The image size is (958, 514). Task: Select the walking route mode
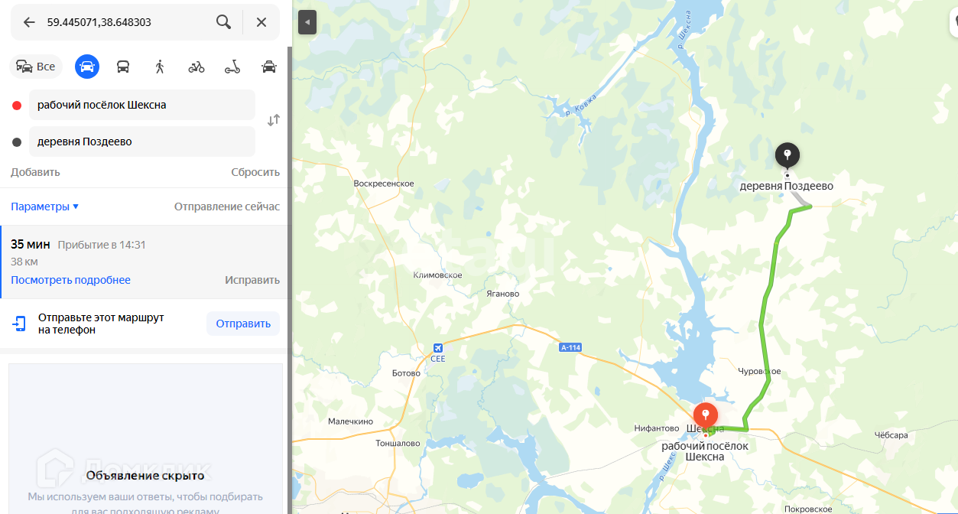pyautogui.click(x=160, y=67)
